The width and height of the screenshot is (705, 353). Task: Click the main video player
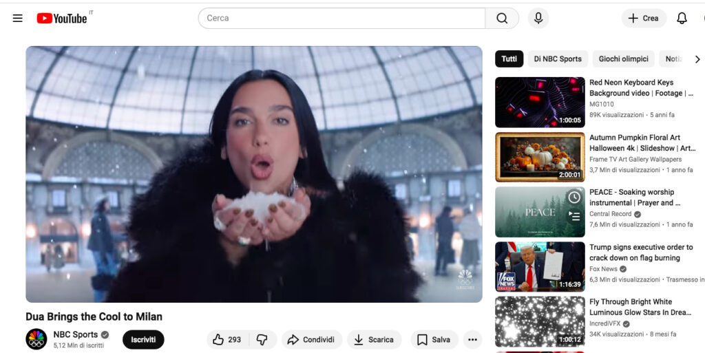click(254, 174)
